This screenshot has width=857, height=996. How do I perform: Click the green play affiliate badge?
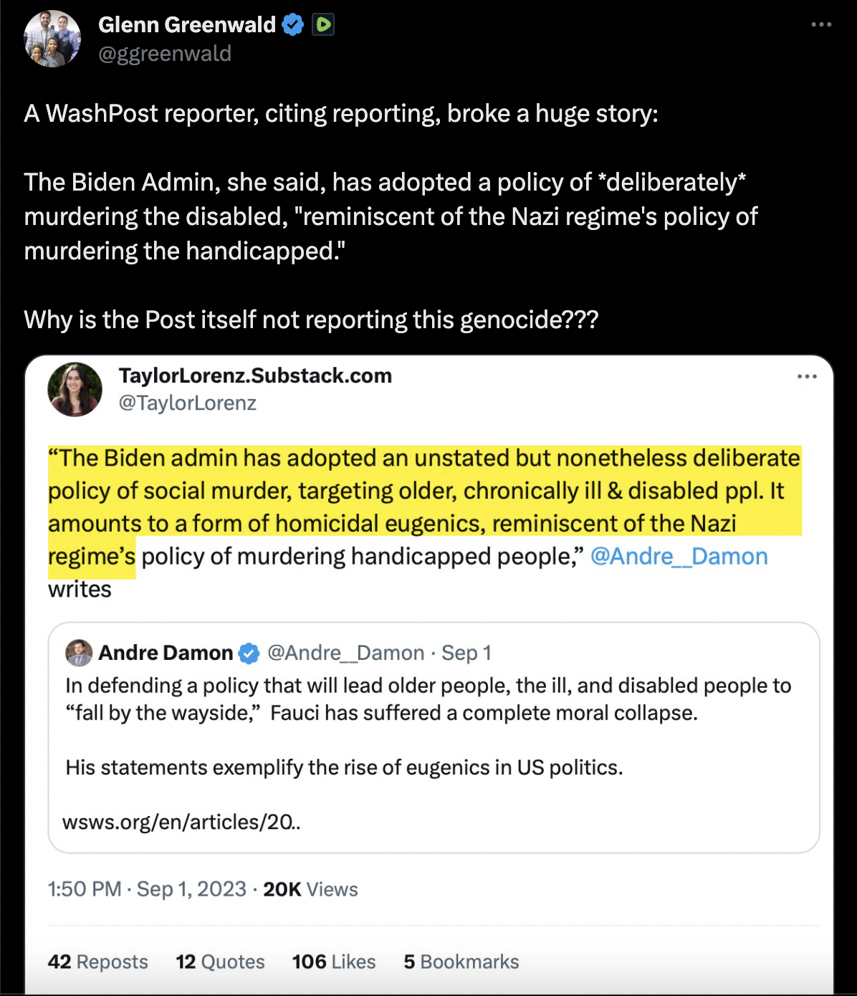click(x=323, y=25)
